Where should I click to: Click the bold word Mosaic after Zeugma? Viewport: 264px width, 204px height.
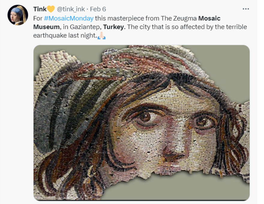(209, 18)
